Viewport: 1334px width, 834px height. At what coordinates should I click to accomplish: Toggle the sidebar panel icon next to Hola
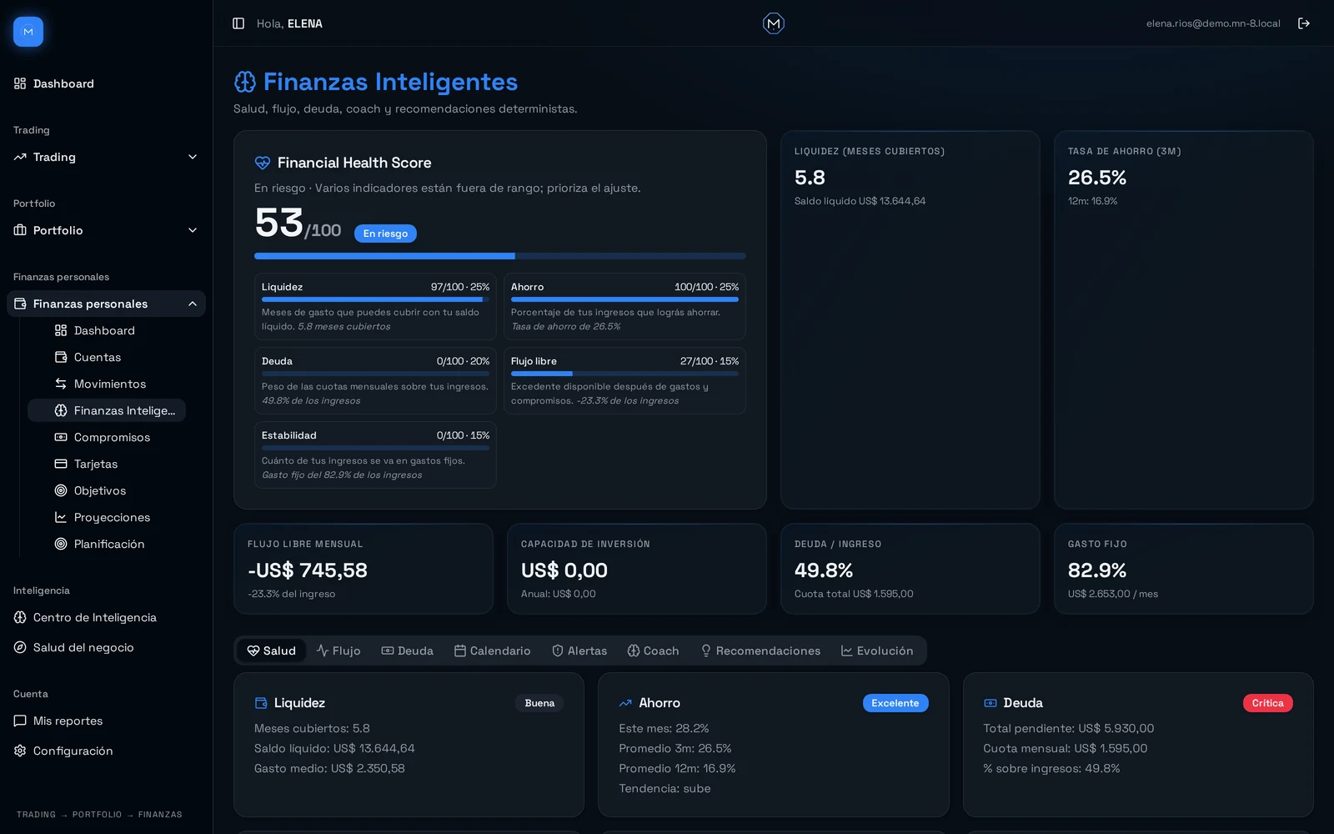tap(238, 23)
